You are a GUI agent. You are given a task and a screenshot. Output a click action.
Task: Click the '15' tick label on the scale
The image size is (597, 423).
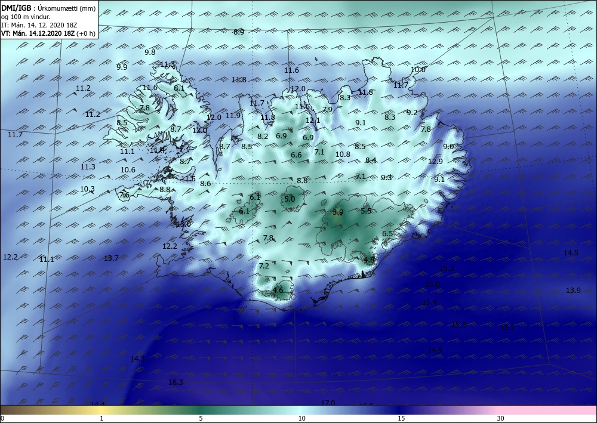401,418
